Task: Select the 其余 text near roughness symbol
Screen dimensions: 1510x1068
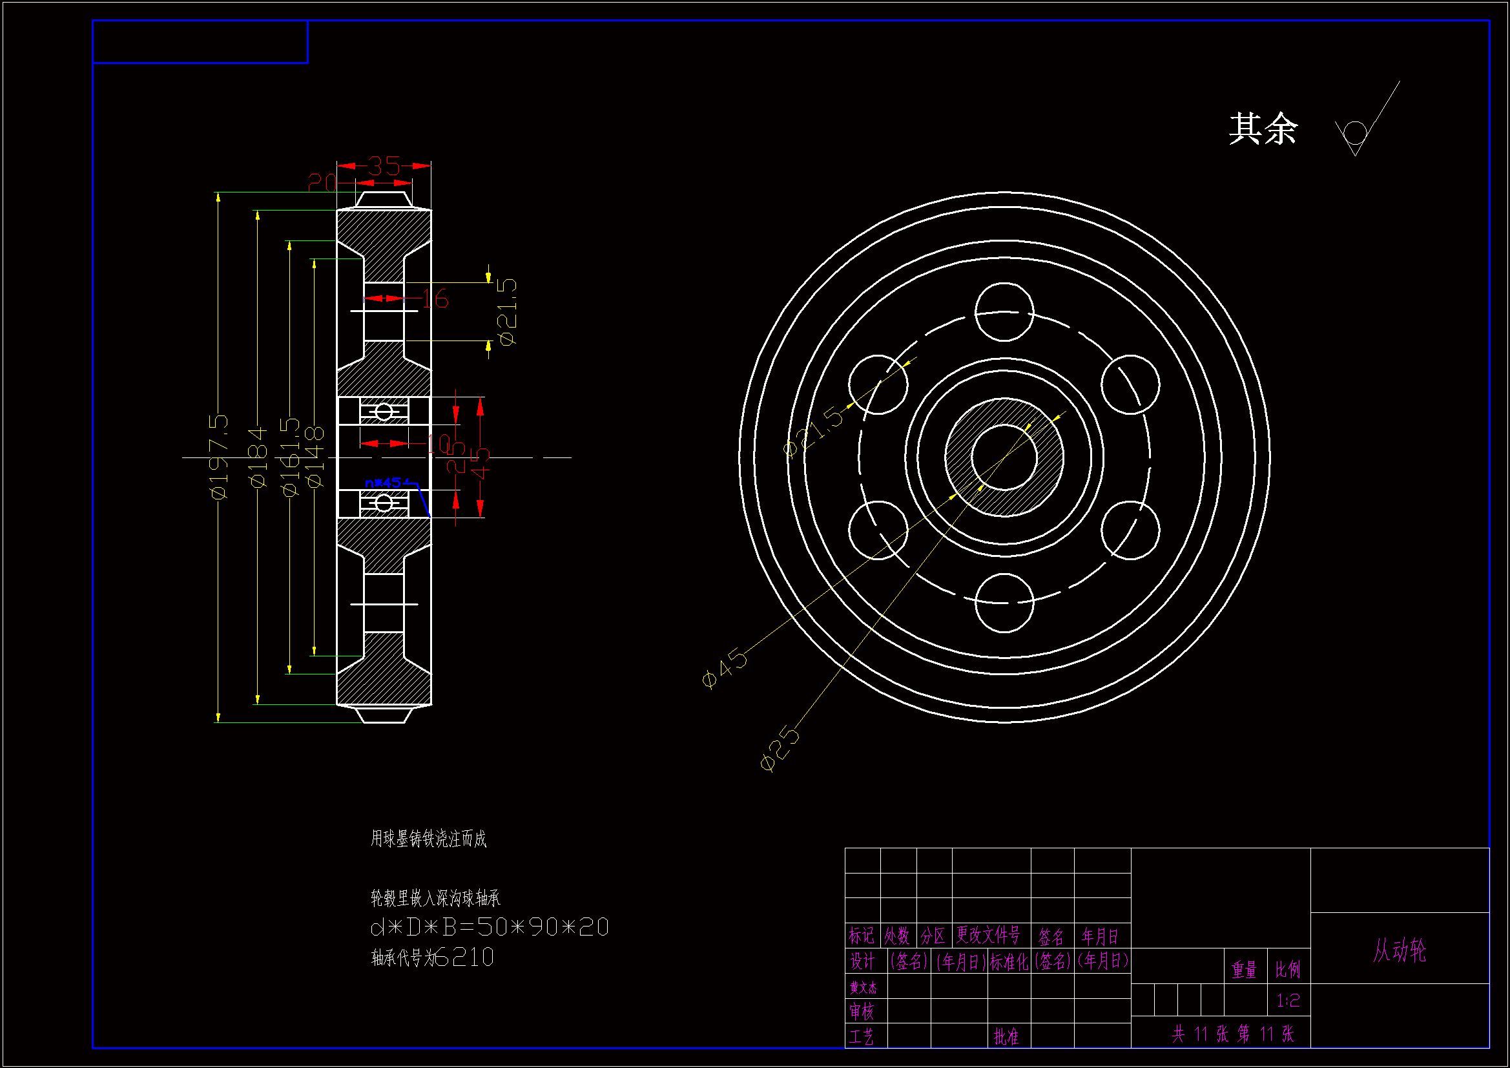Action: click(x=1263, y=129)
